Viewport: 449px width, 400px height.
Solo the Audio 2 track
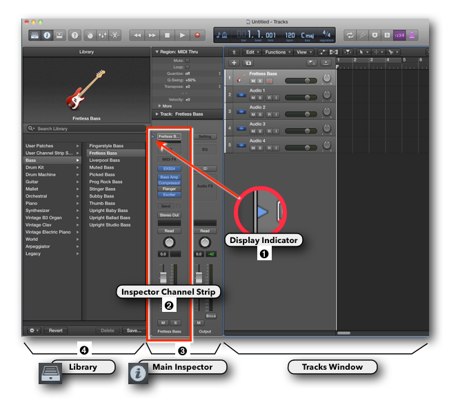(x=261, y=114)
